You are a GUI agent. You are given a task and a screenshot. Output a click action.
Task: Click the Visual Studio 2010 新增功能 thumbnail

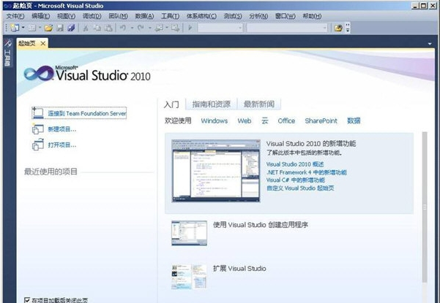point(216,171)
